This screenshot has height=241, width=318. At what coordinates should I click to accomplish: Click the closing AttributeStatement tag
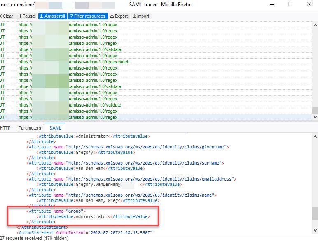pos(42,227)
